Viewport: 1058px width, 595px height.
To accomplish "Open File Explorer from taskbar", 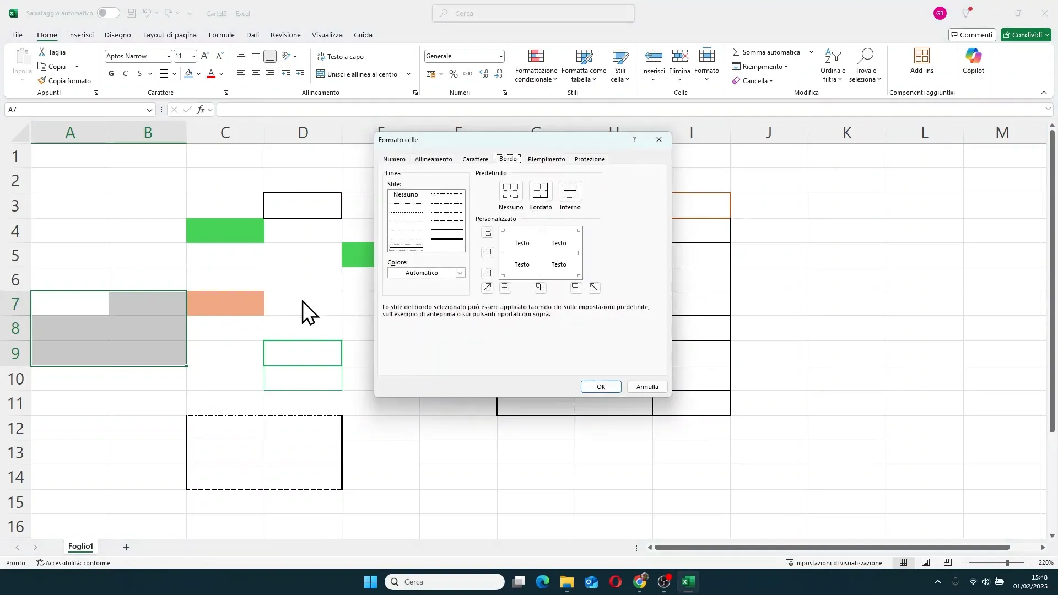I will [566, 582].
